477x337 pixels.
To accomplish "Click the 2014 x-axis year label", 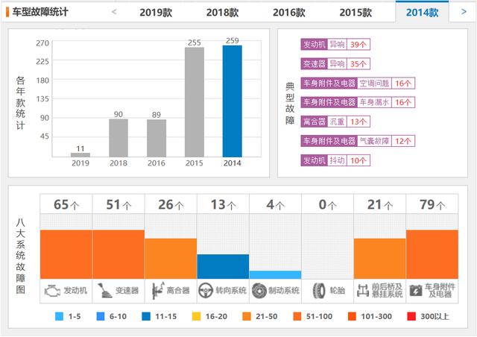I will pos(233,163).
